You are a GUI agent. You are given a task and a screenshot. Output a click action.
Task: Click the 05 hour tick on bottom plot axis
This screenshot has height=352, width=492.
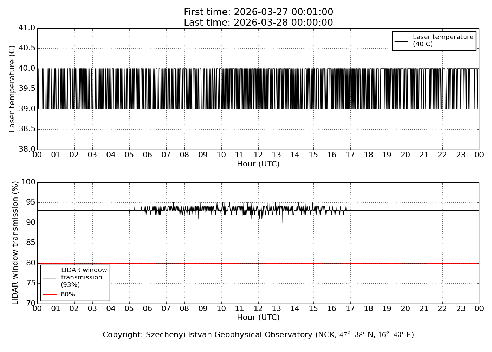(129, 309)
